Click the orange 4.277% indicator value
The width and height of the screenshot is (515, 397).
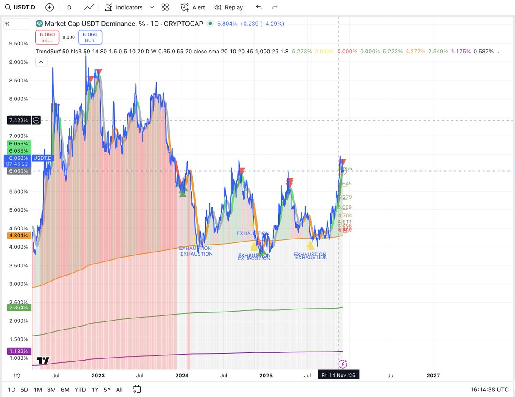pos(415,51)
